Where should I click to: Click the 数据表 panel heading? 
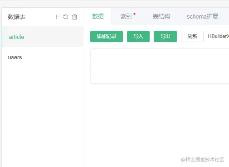click(17, 17)
